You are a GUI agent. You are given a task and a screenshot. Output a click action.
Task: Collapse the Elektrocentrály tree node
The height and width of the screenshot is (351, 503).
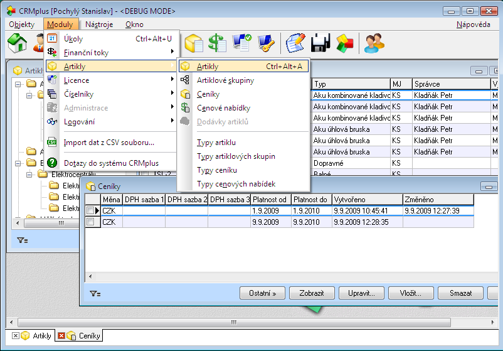coord(29,175)
